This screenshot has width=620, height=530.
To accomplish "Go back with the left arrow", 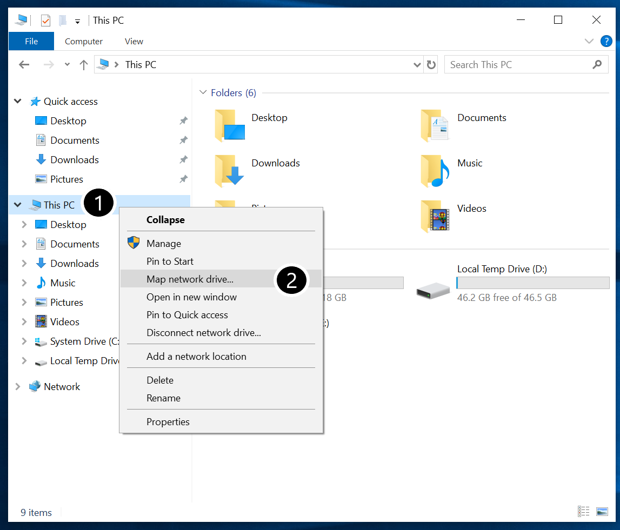I will click(x=24, y=64).
